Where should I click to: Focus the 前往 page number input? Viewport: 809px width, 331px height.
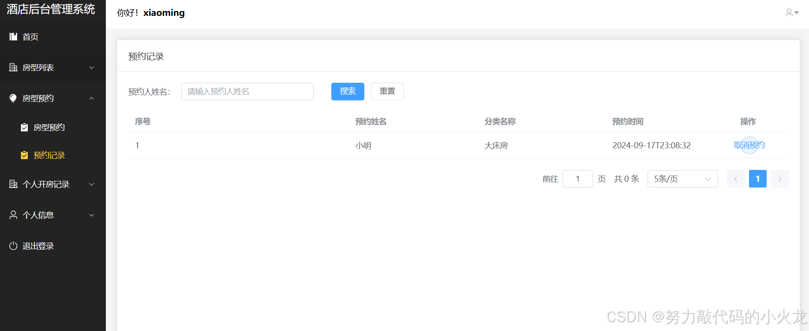[578, 179]
